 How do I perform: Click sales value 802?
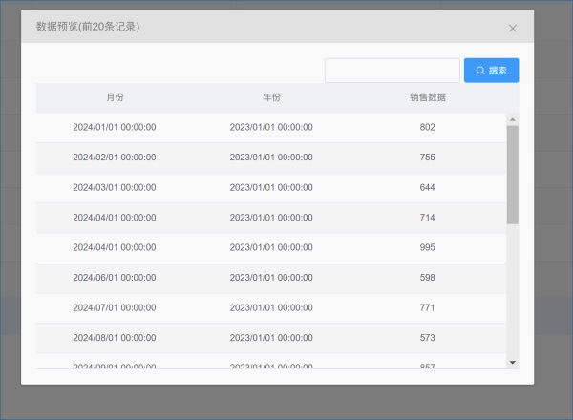click(x=427, y=127)
